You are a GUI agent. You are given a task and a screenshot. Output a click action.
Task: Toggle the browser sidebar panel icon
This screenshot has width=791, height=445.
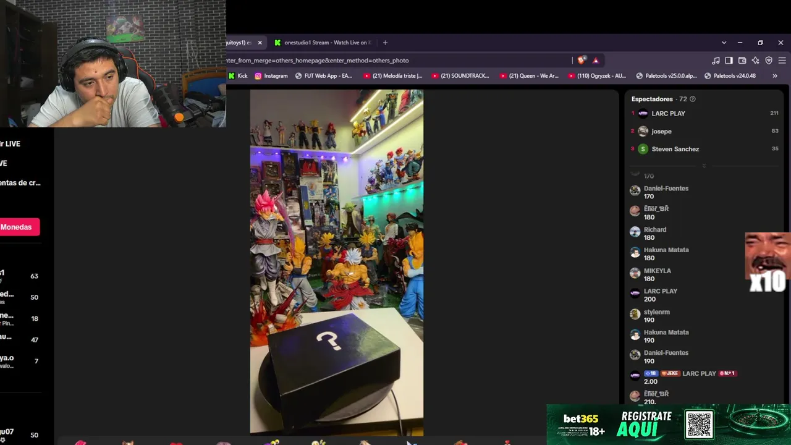(729, 61)
